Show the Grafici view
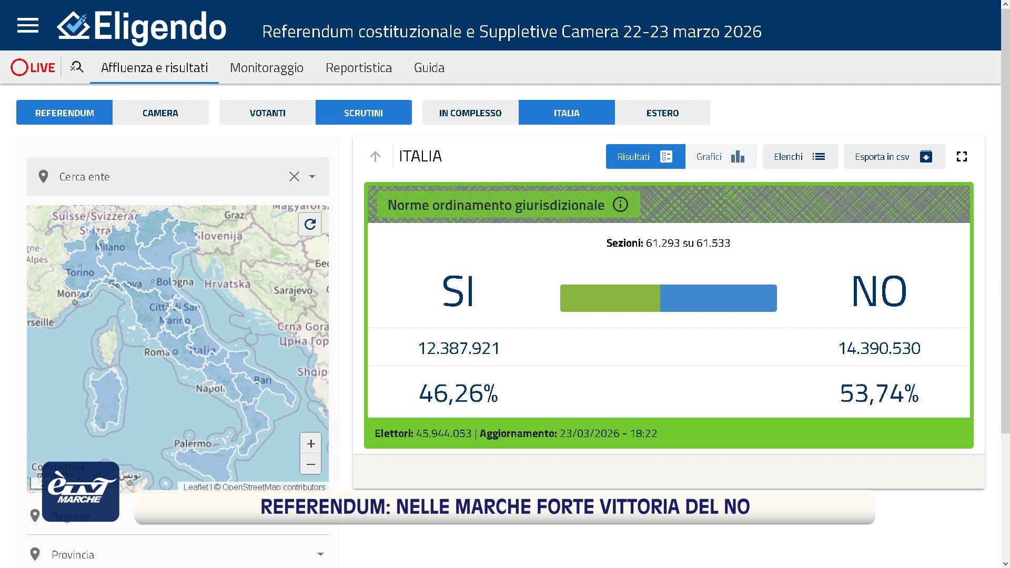 pyautogui.click(x=720, y=157)
